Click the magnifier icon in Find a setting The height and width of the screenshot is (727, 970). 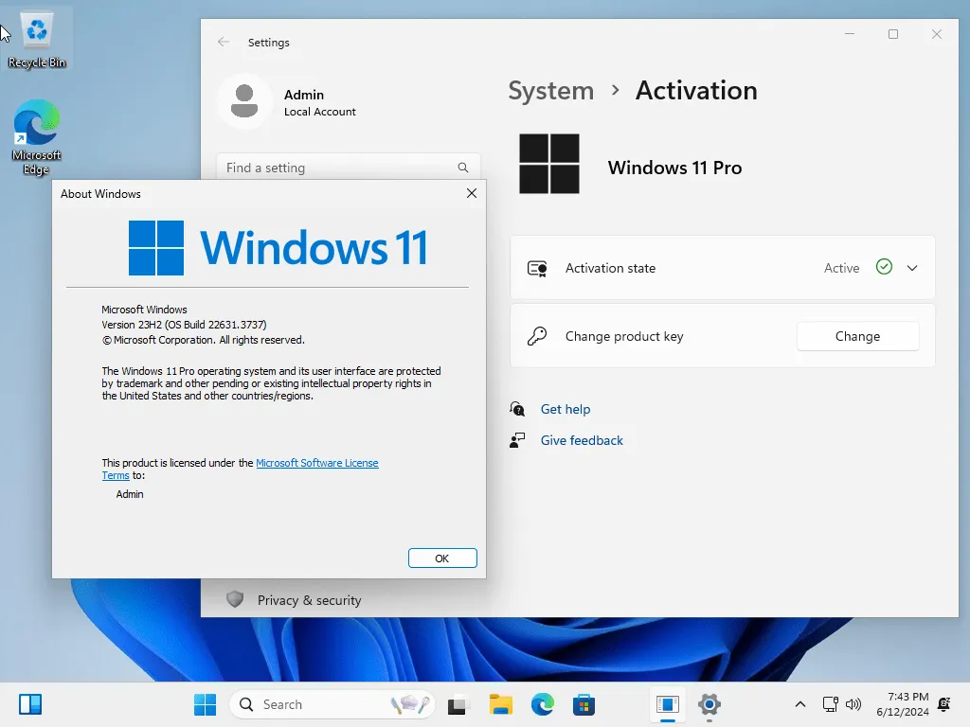point(462,168)
